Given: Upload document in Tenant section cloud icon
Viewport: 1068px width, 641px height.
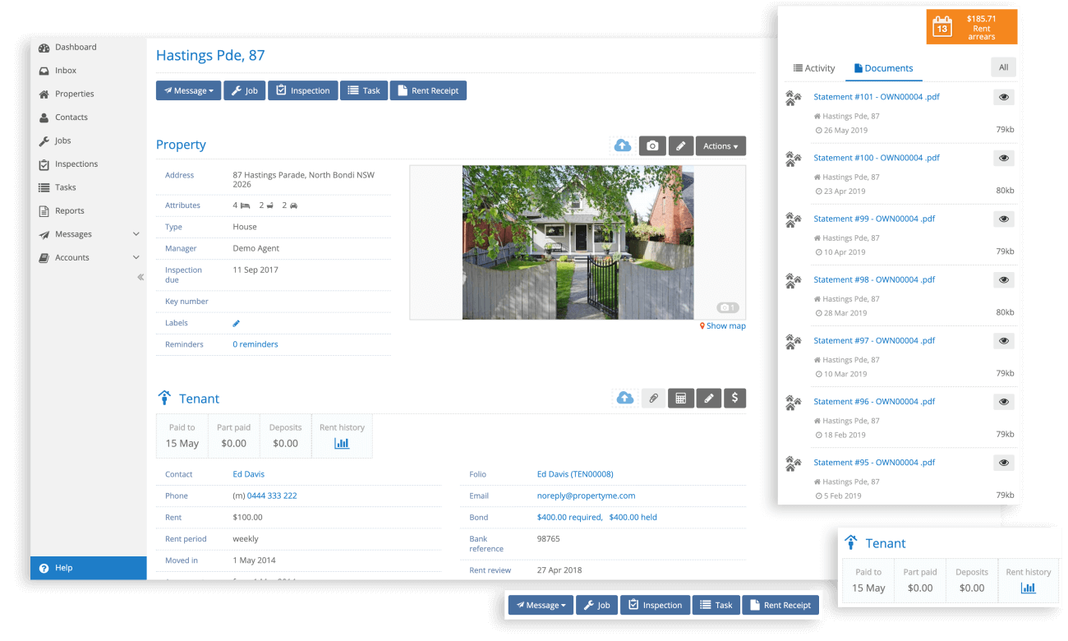Looking at the screenshot, I should coord(625,399).
